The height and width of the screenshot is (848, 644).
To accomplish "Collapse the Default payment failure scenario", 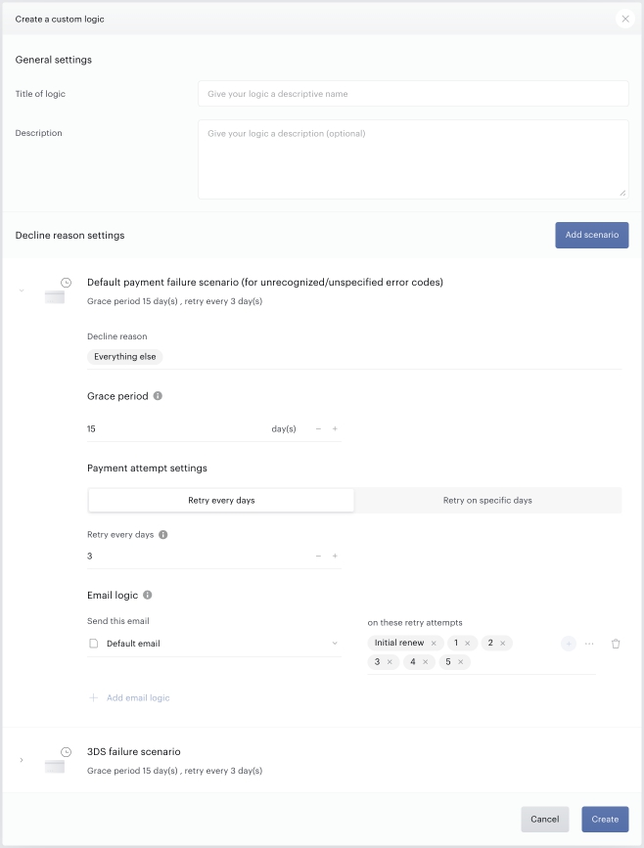I will [x=22, y=290].
